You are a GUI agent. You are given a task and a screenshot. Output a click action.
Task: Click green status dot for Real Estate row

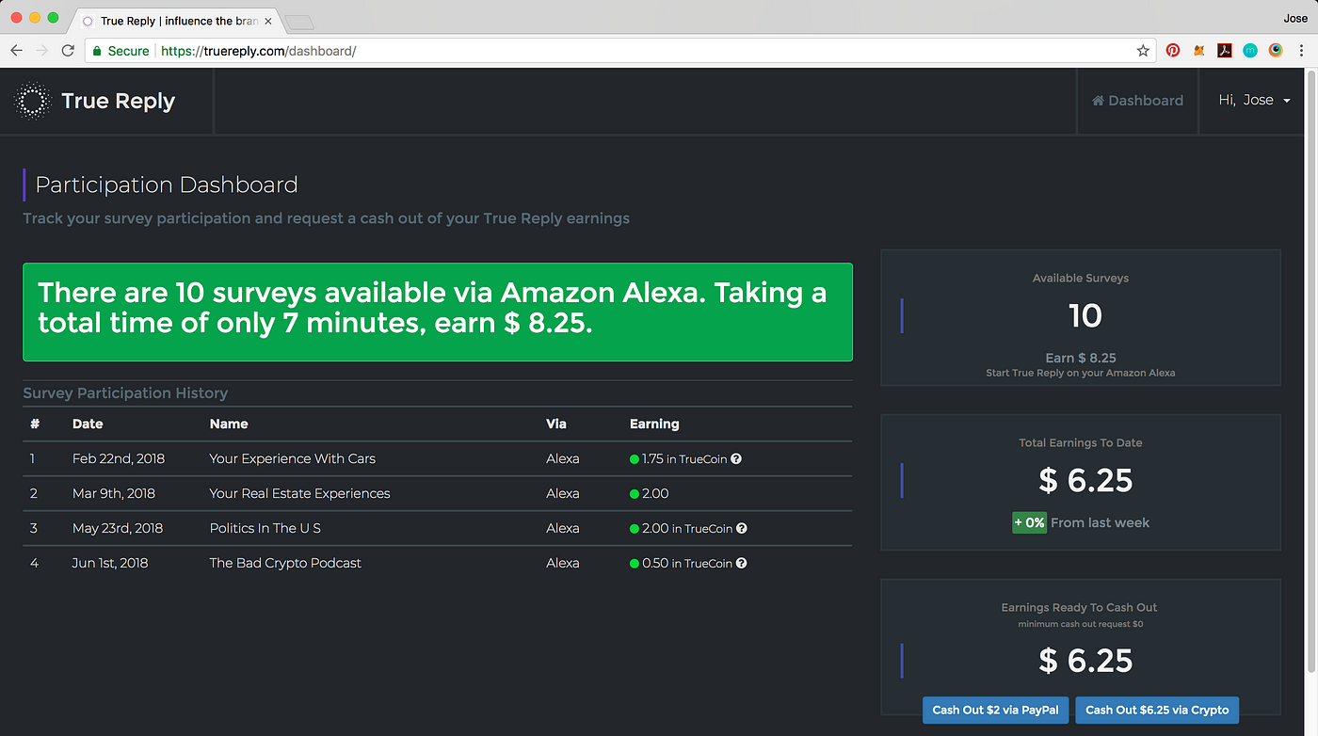pos(635,494)
